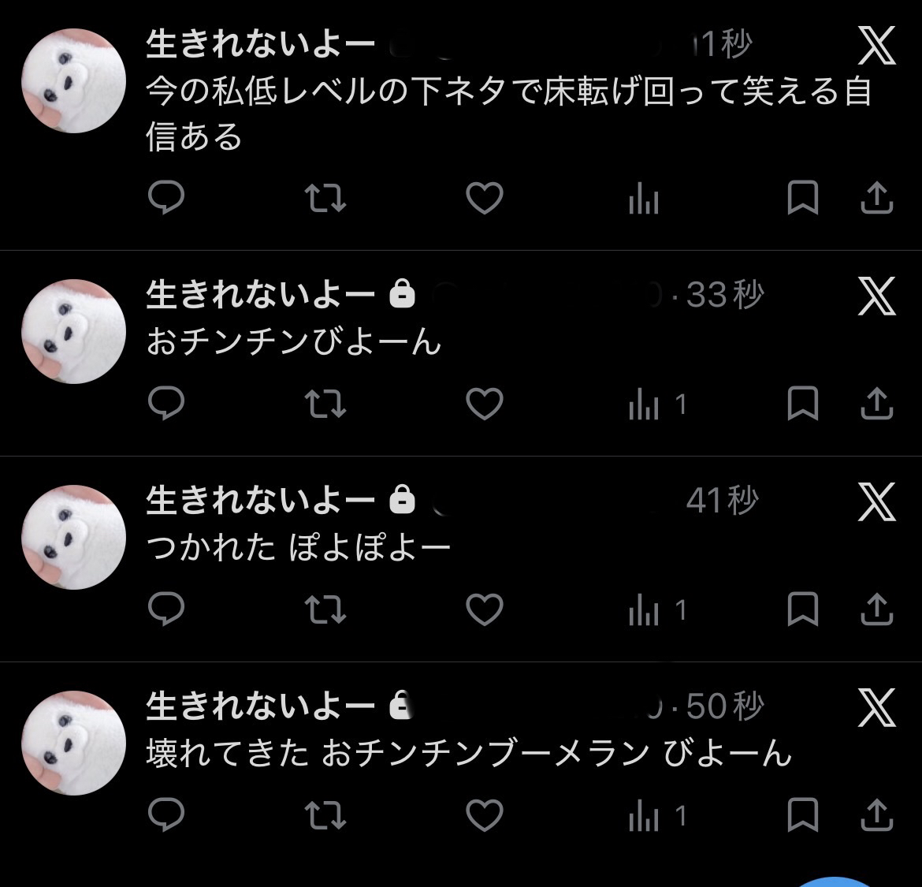Viewport: 922px width, 887px height.
Task: Bookmark the 壊れてきた tweet
Action: point(803,815)
